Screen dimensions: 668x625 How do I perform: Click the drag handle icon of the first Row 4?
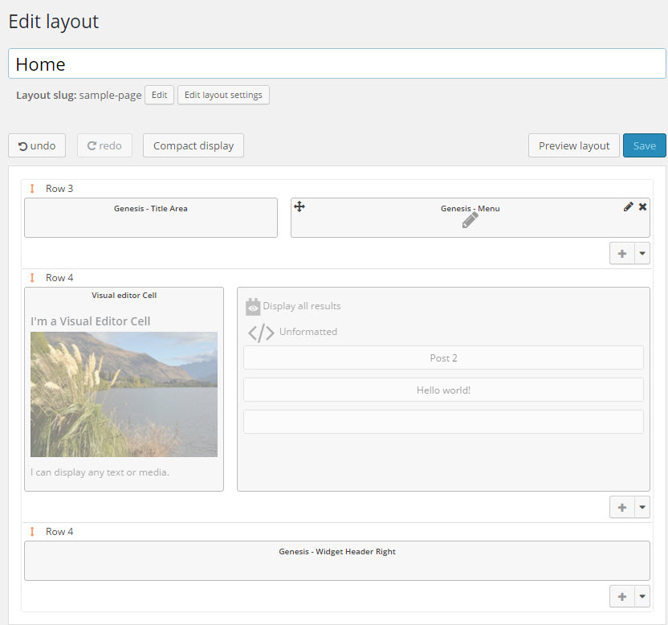[x=32, y=278]
